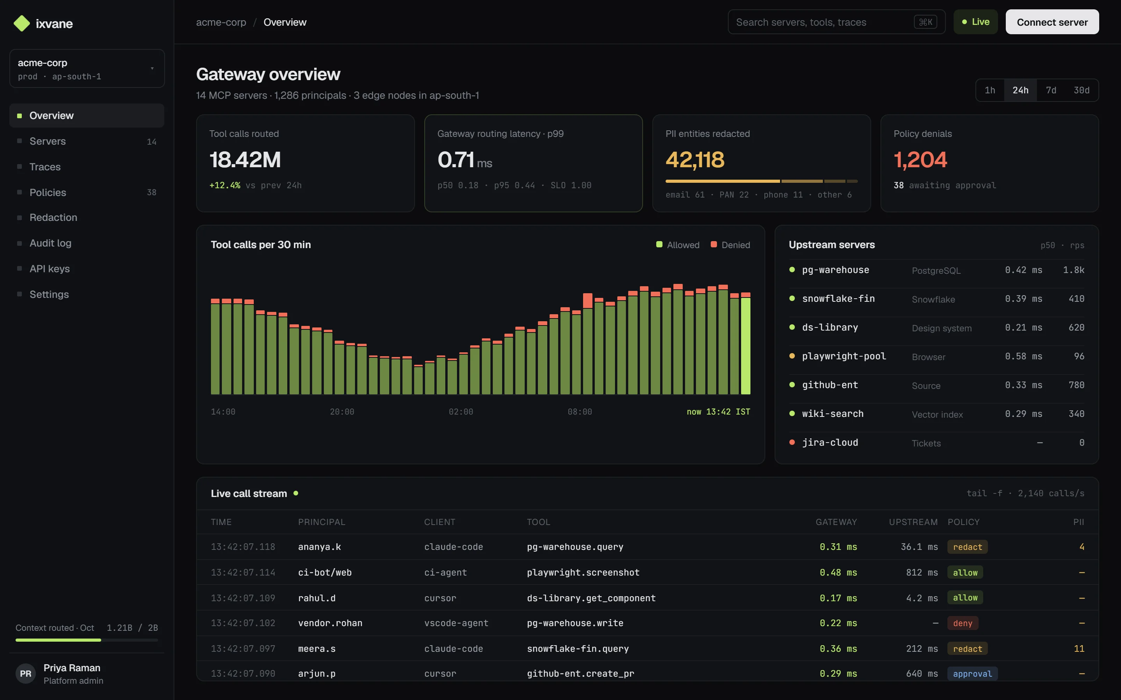This screenshot has height=700, width=1121.
Task: Click the playwright.screenshot tool cell
Action: [583, 572]
